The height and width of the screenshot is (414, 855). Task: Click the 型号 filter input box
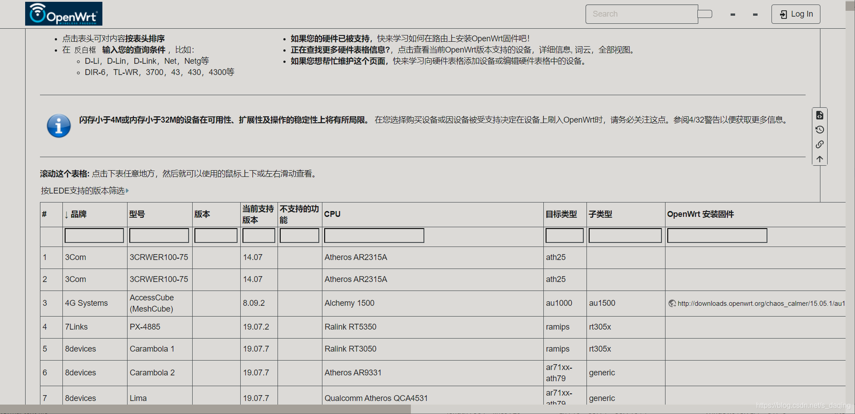coord(159,236)
